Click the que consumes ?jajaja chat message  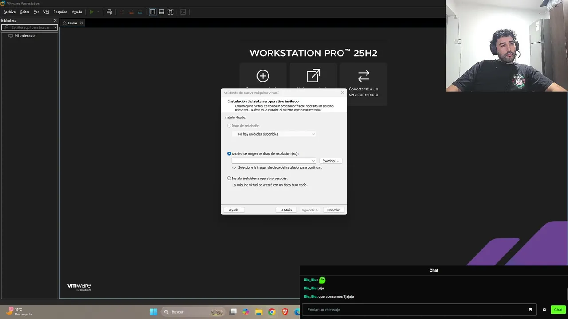(x=336, y=296)
